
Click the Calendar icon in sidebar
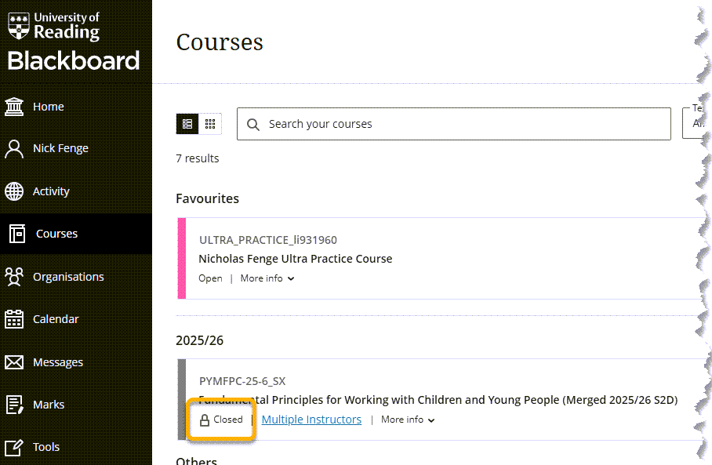coord(14,319)
